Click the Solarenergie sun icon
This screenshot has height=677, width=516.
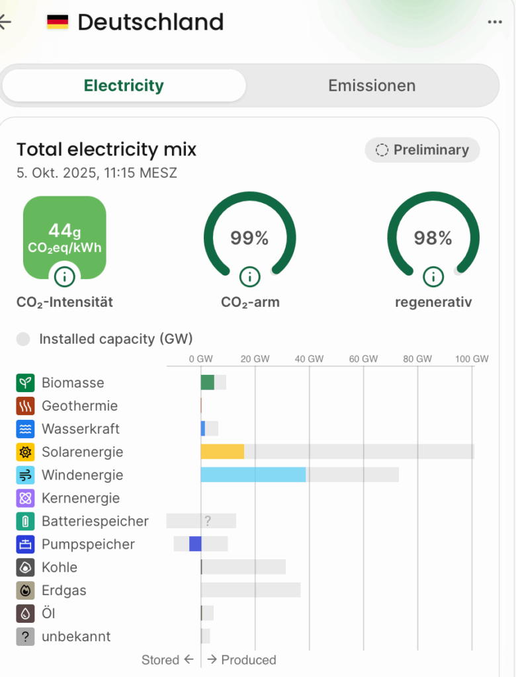pos(25,452)
